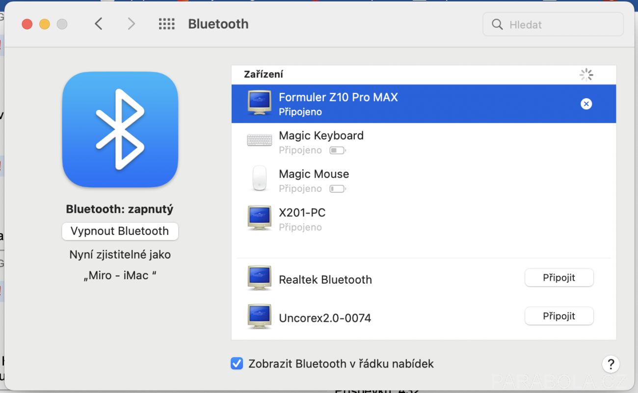Close the Bluetooth window with red button
Viewport: 638px width, 393px height.
tap(27, 24)
